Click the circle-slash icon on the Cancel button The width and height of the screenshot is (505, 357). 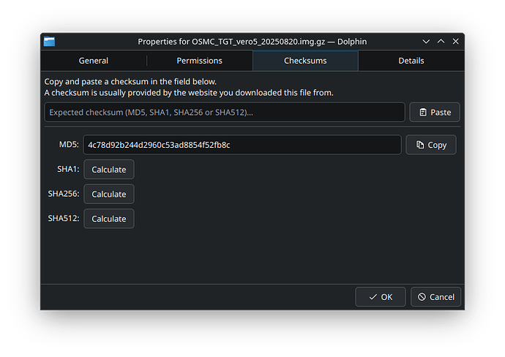coord(421,297)
